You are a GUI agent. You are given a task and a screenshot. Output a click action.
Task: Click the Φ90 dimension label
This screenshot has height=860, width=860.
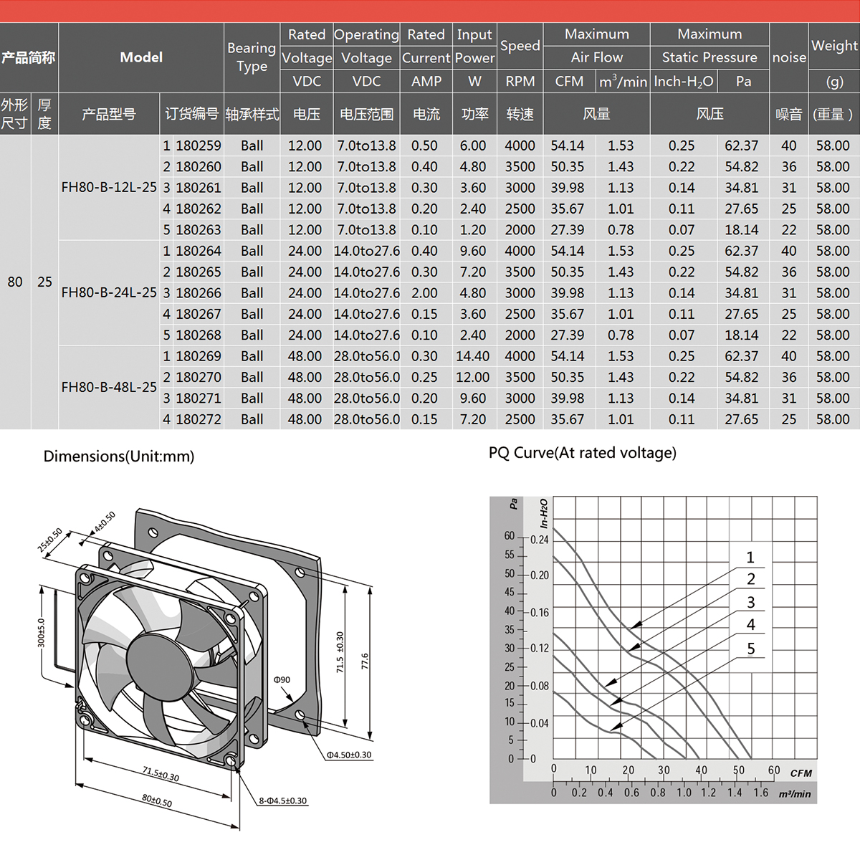(282, 679)
